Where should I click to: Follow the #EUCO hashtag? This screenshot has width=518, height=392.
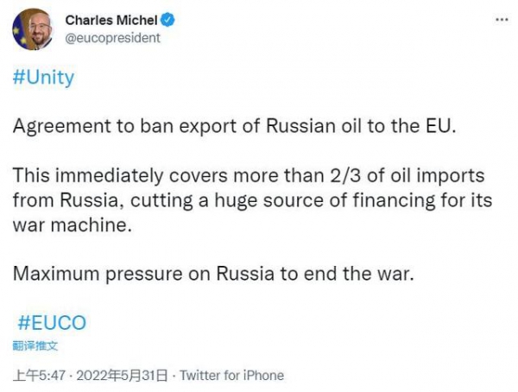[52, 323]
